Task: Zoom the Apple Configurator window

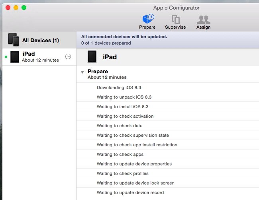Action: (24, 8)
